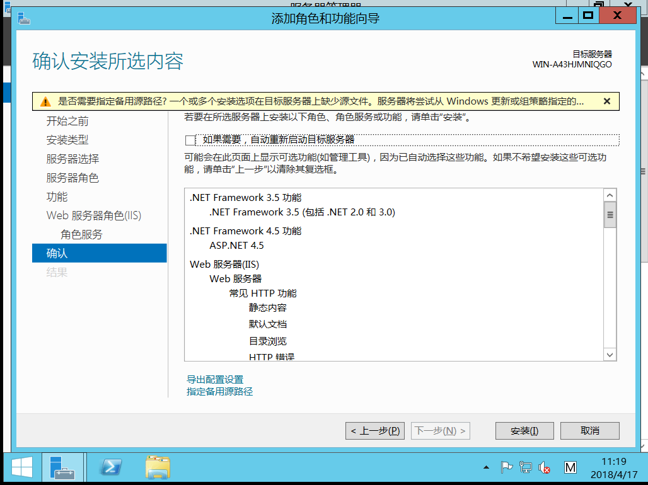Minimize the wizard window
Screen dimensions: 648x485
(567, 16)
